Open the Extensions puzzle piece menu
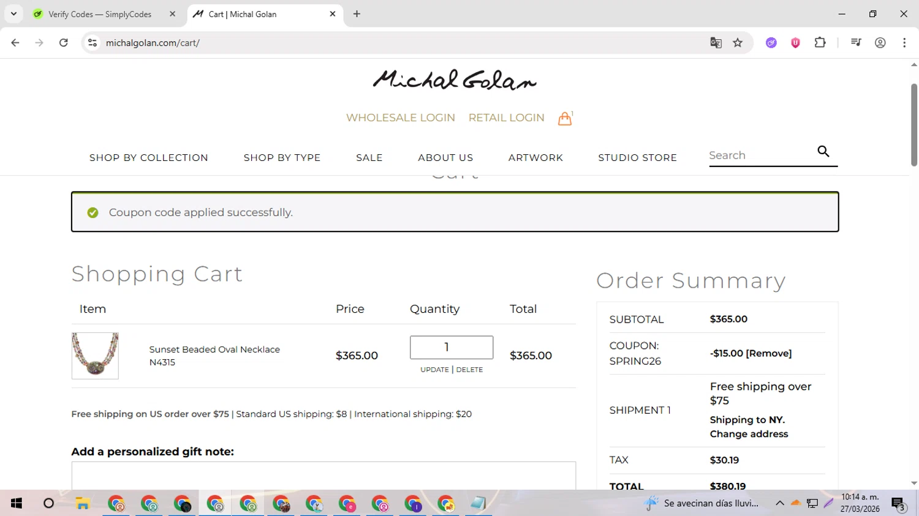Screen dimensions: 919x516 pos(820,43)
